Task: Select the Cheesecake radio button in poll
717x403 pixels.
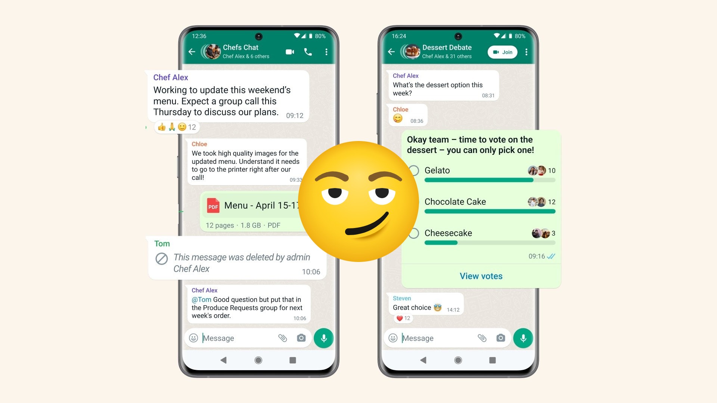Action: pos(413,233)
